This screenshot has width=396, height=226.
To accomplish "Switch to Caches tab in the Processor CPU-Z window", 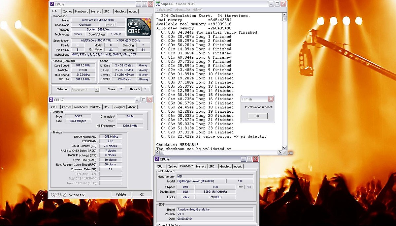I will point(67,12).
